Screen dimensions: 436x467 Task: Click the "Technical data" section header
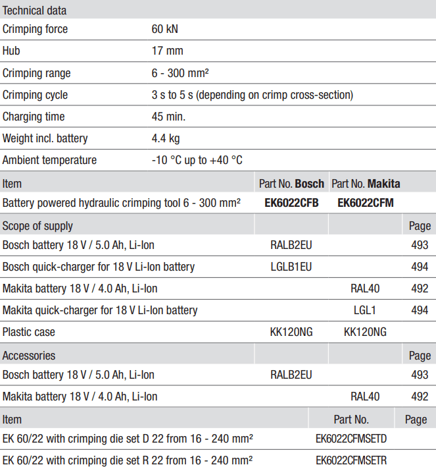point(35,10)
